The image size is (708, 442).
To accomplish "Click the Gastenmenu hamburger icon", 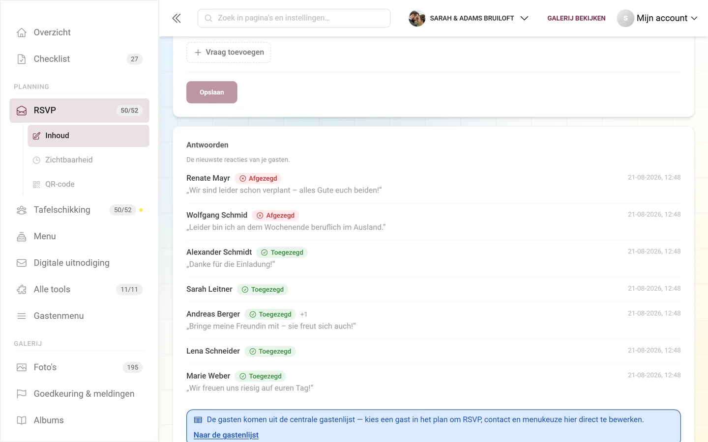I will tap(22, 316).
